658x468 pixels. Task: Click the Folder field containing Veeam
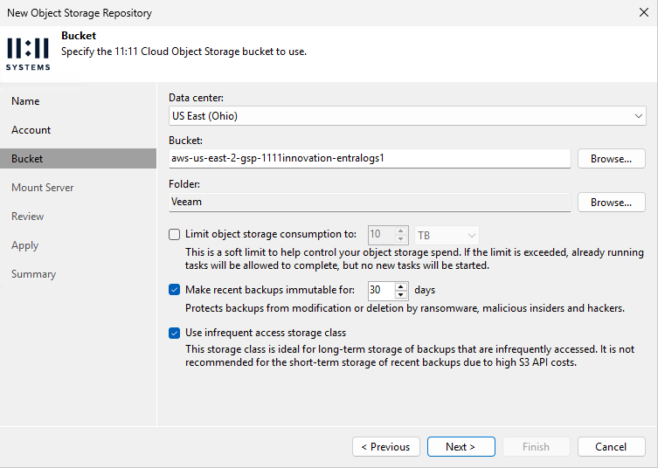click(x=370, y=202)
